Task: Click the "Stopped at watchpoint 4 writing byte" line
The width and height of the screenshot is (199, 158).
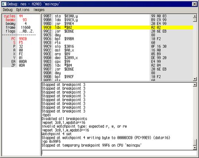Action: pos(106,138)
